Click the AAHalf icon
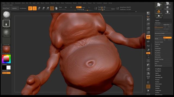174x97 pixels. [148, 33]
